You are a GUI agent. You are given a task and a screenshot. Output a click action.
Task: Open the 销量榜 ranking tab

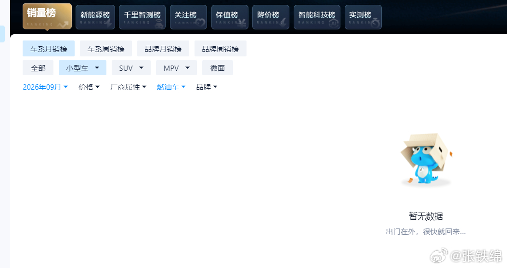47,16
